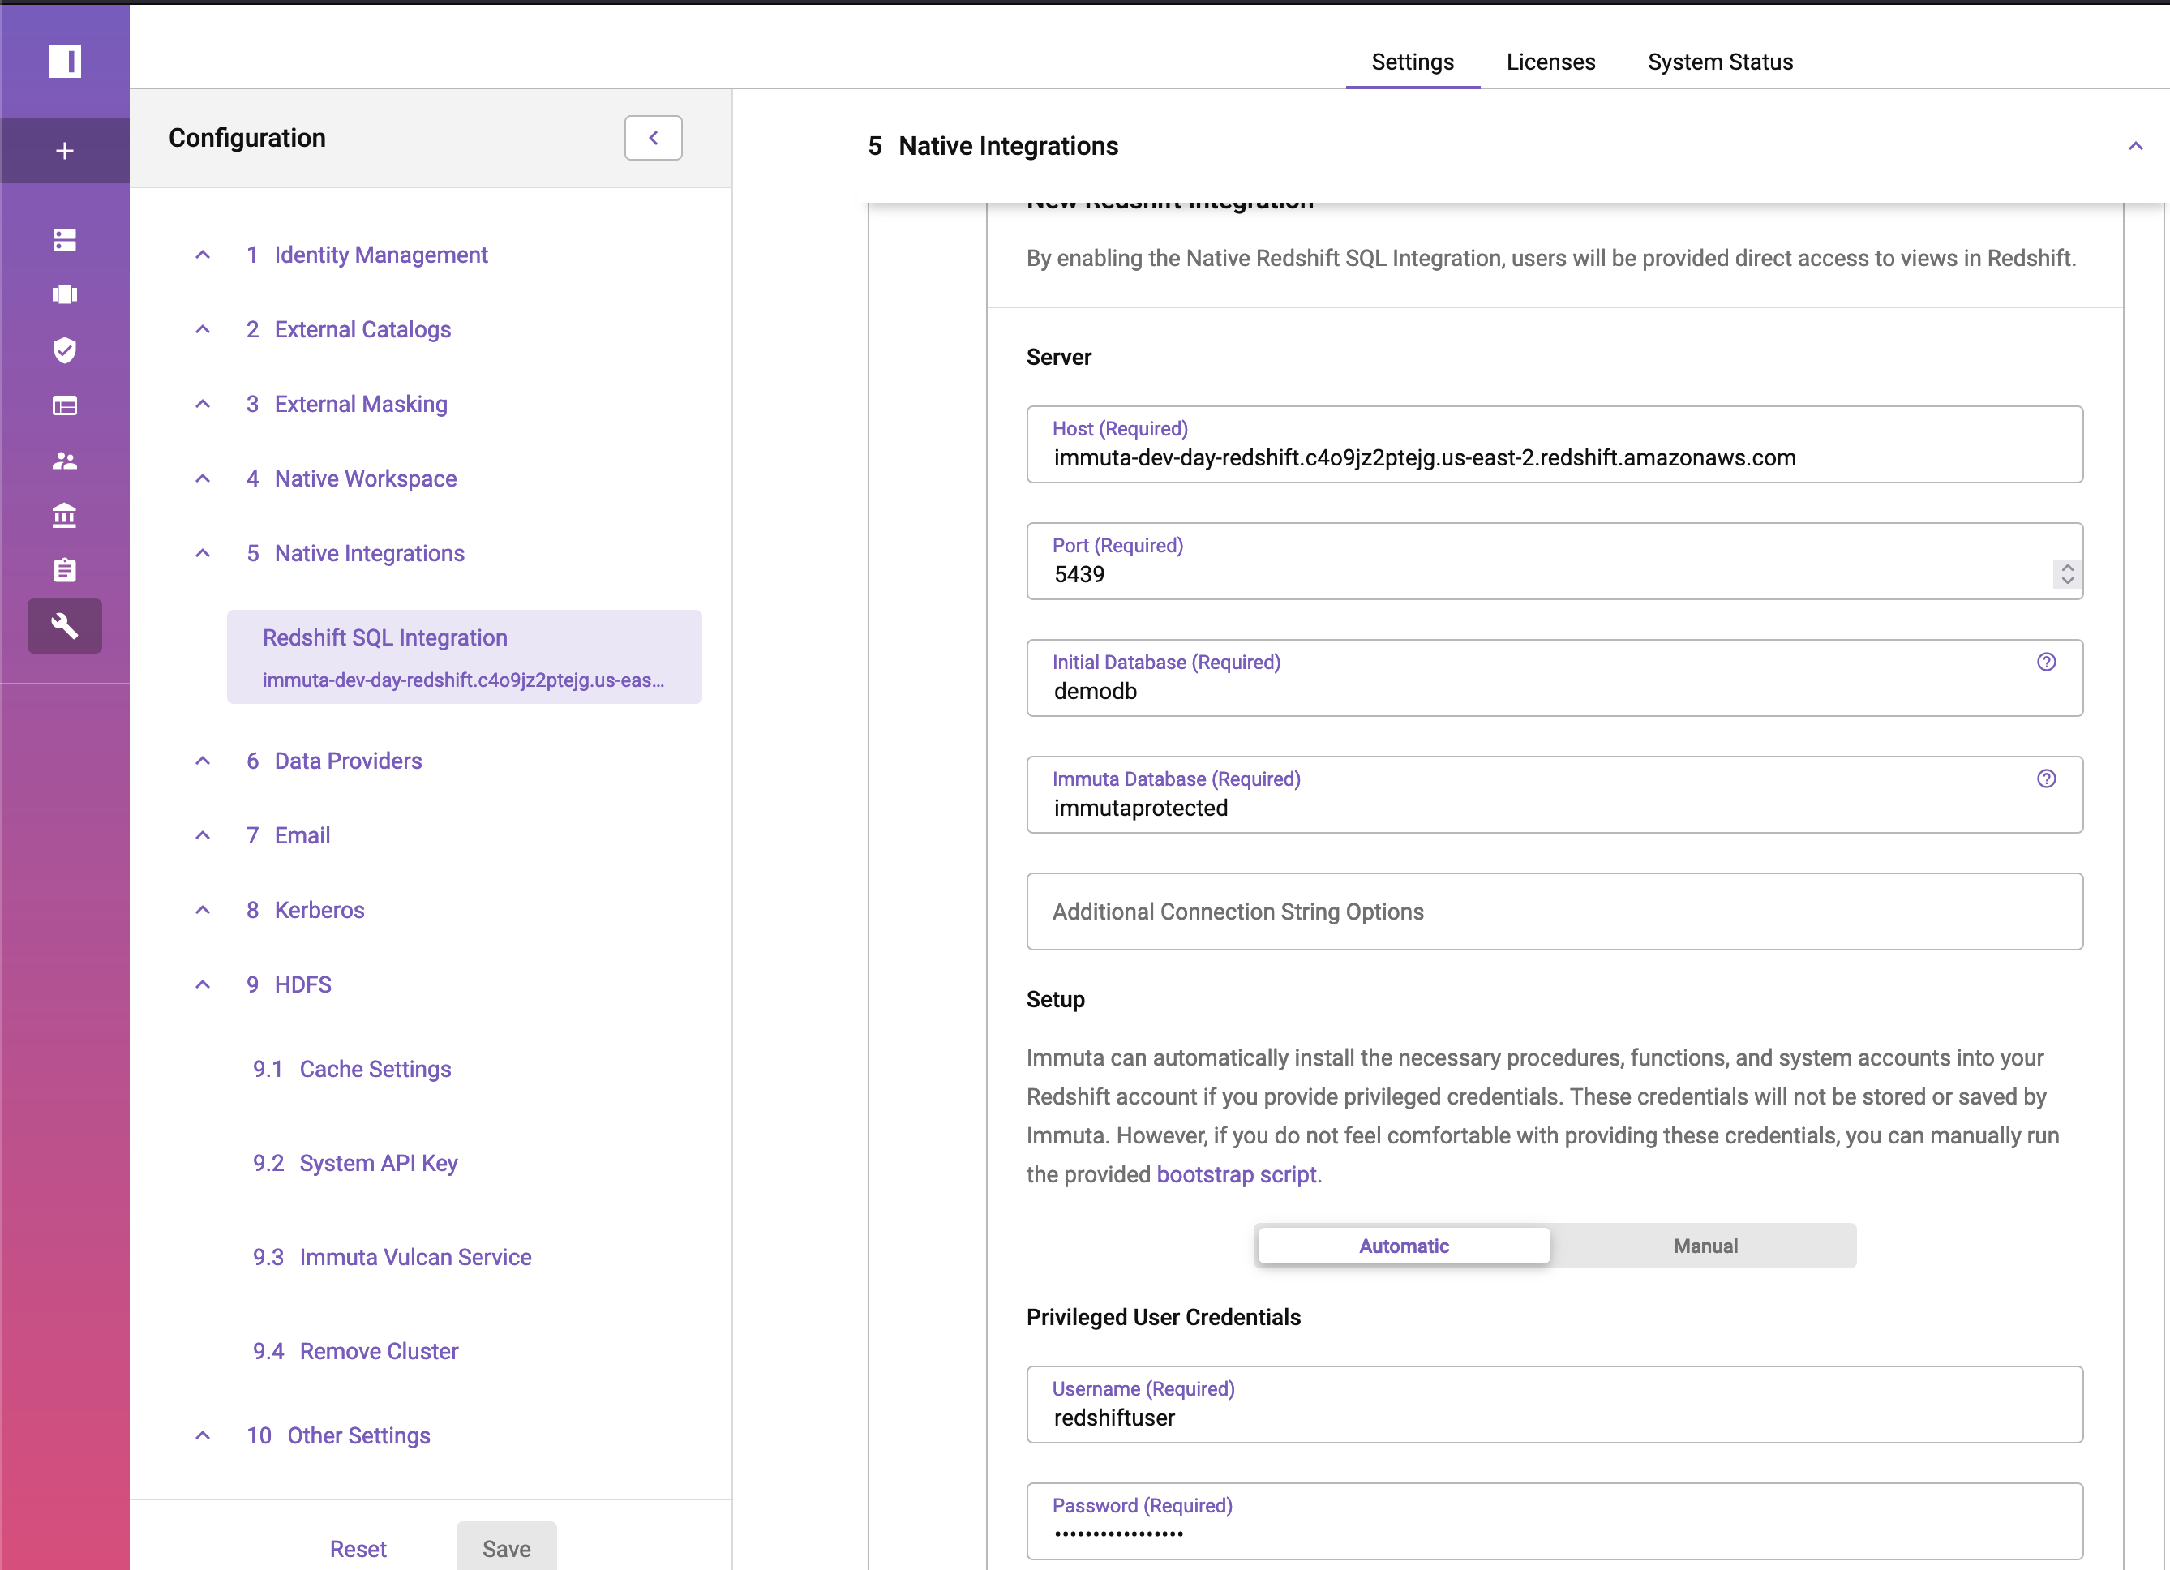The width and height of the screenshot is (2170, 1570).
Task: Open Native Integrations link in Configuration list
Action: point(355,553)
